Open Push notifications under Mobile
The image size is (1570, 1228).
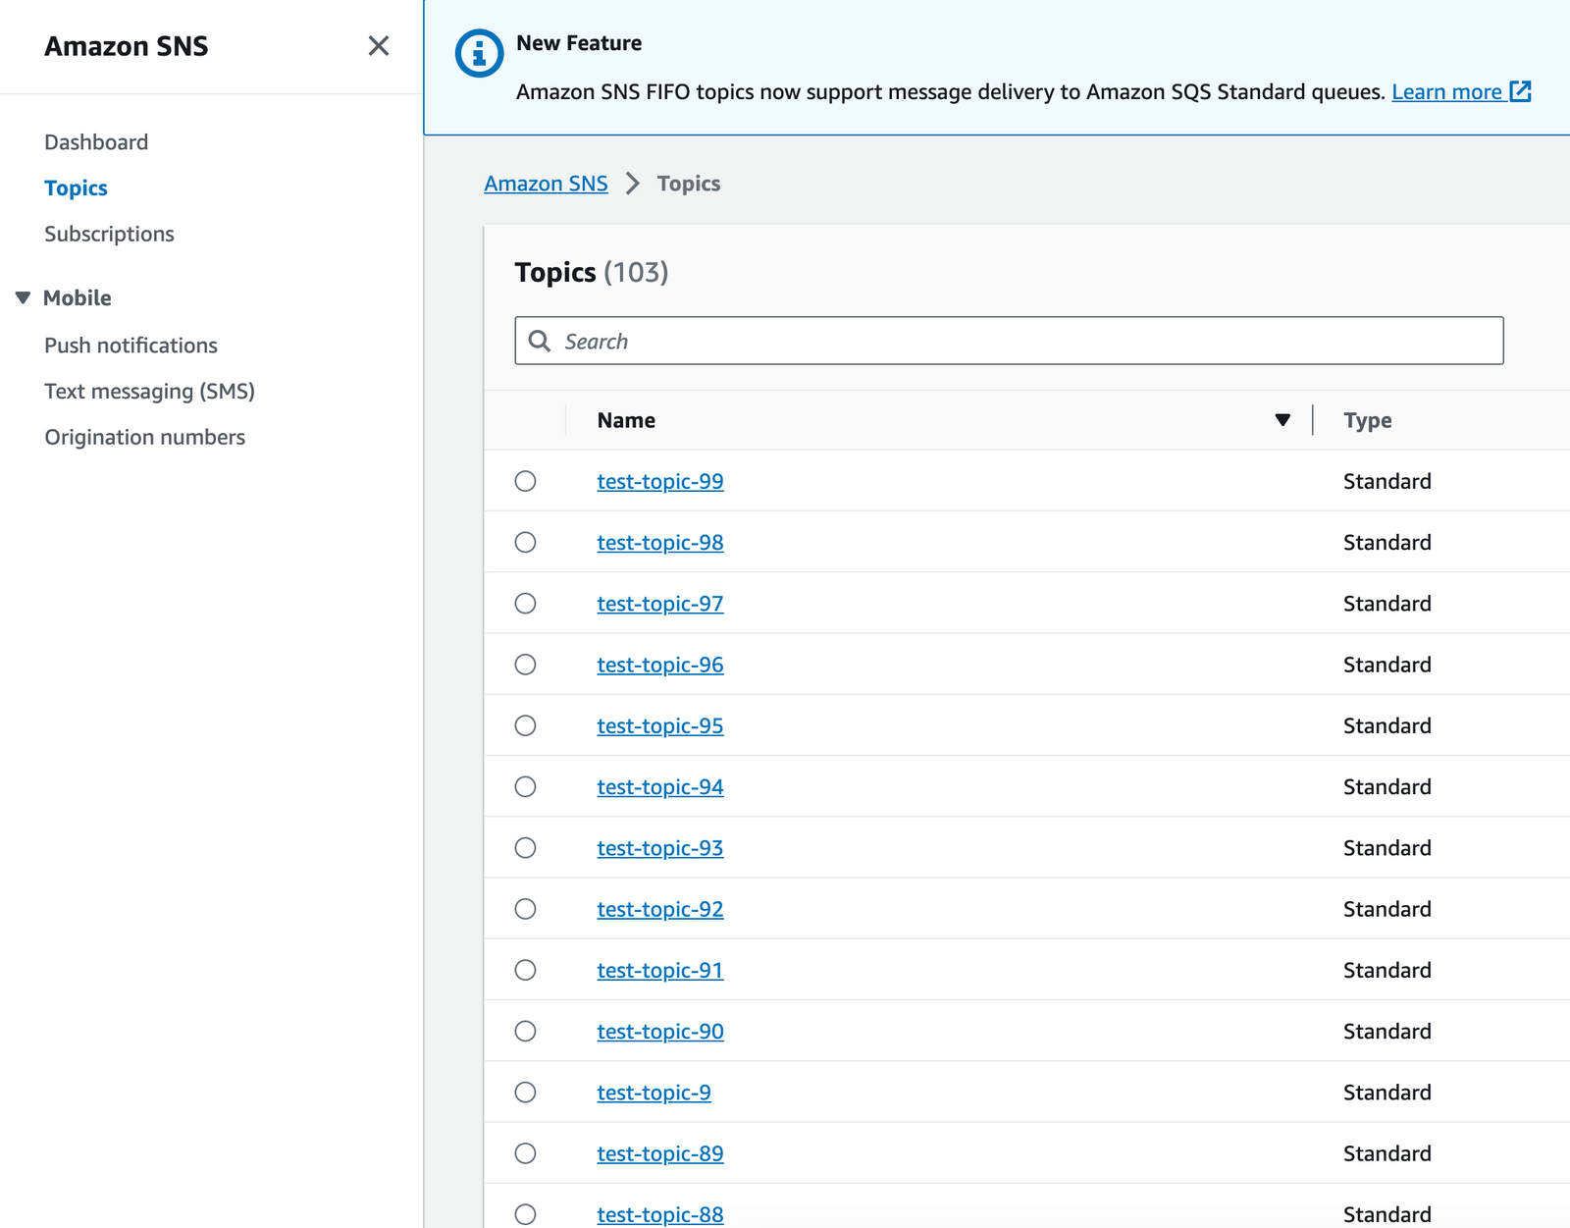coord(131,345)
